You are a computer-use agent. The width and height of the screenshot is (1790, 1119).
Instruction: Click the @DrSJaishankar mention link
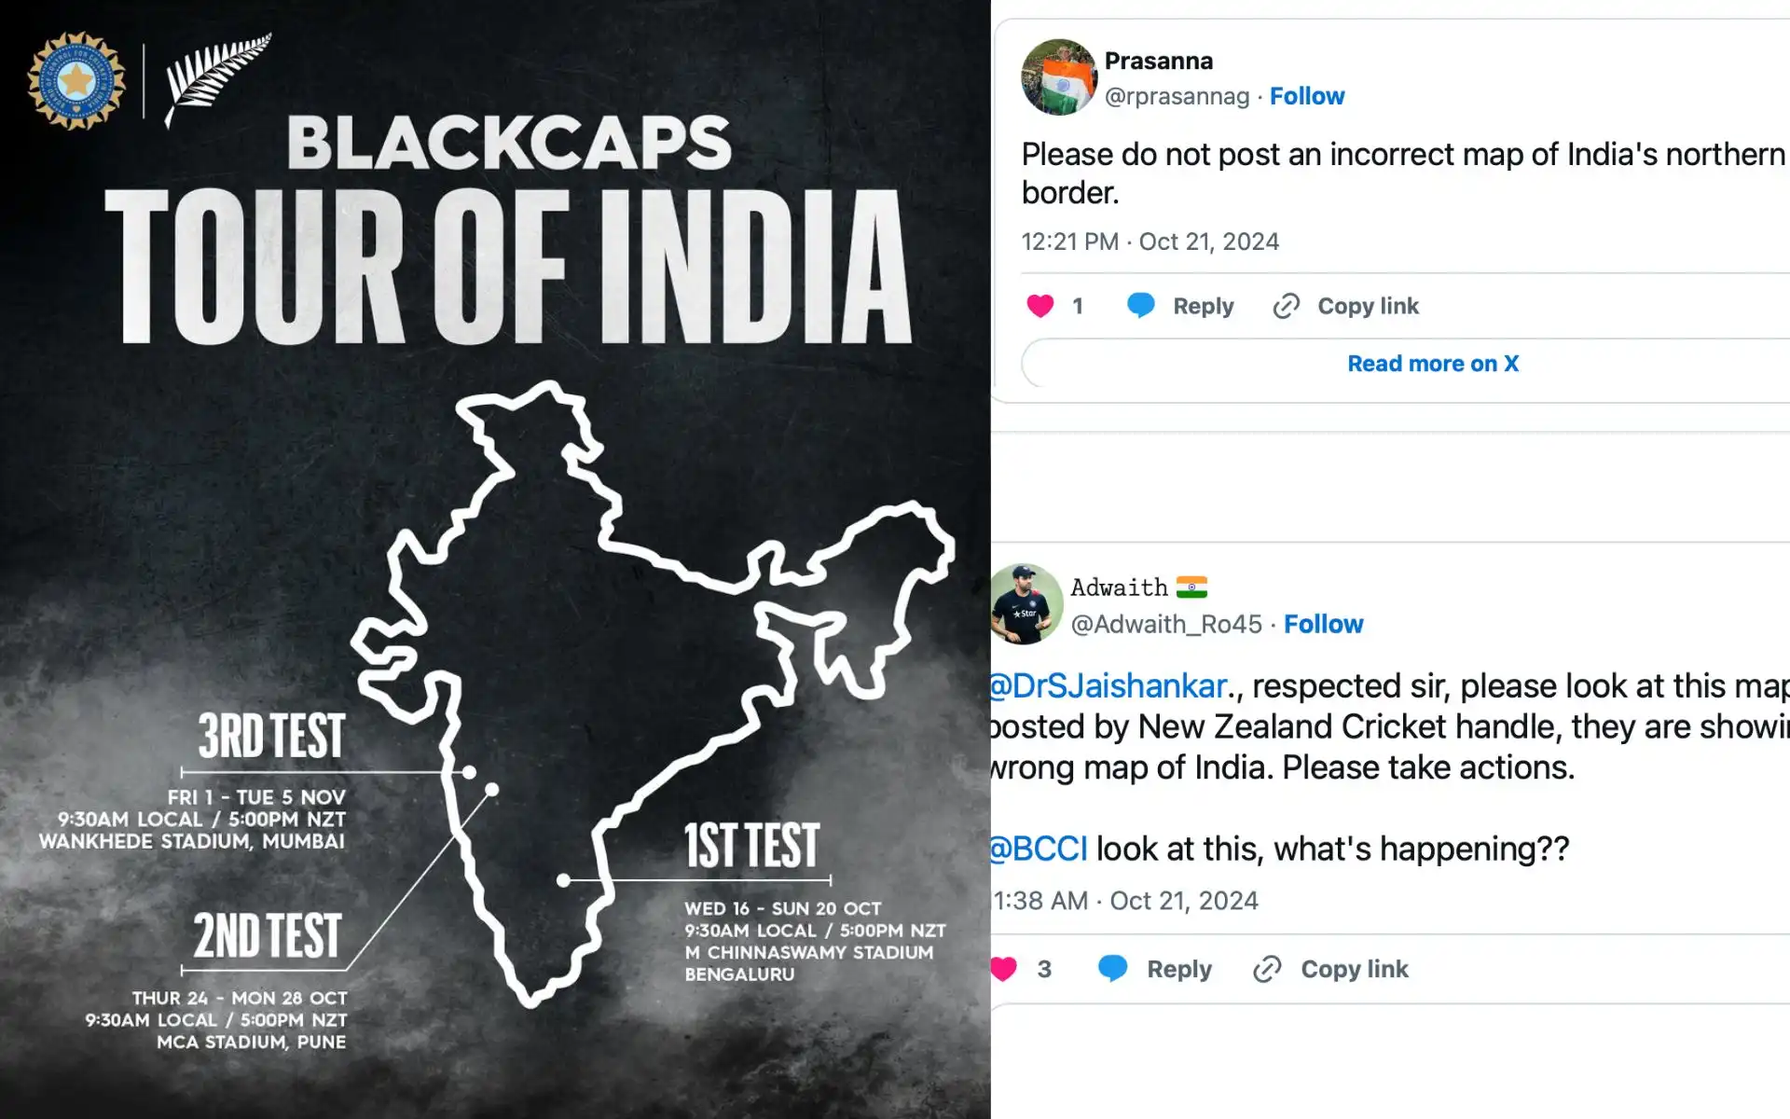click(1105, 685)
